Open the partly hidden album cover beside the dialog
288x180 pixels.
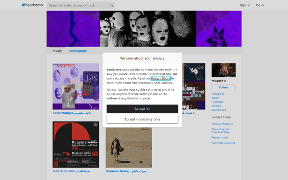tap(194, 86)
